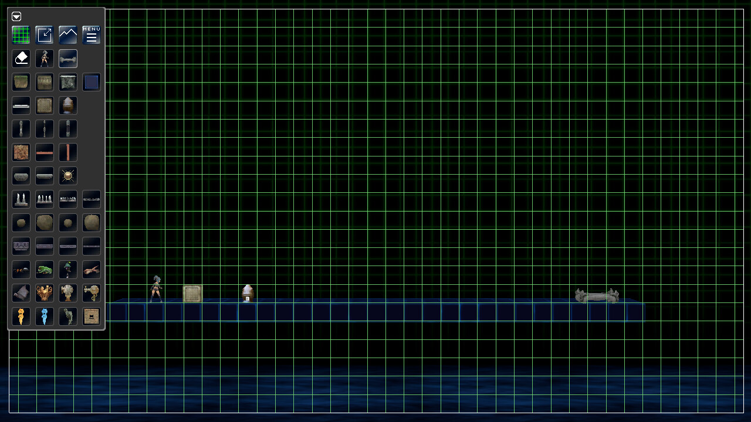Open the MENU button
Screen dimensions: 751x422
pyautogui.click(x=91, y=34)
